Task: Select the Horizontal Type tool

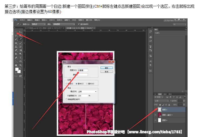Action: click(21, 58)
